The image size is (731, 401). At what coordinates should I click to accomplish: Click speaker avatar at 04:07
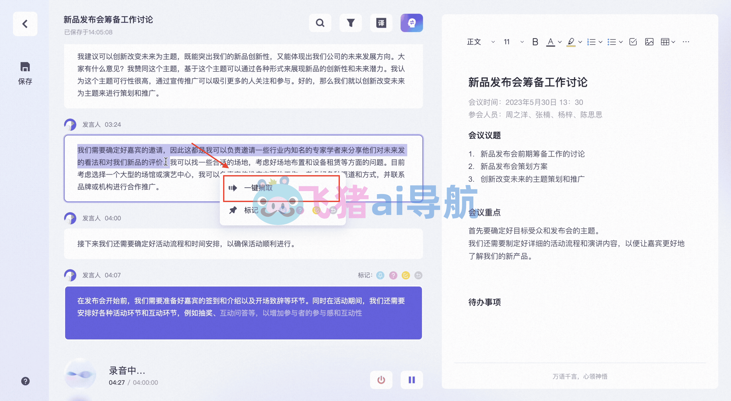(70, 275)
